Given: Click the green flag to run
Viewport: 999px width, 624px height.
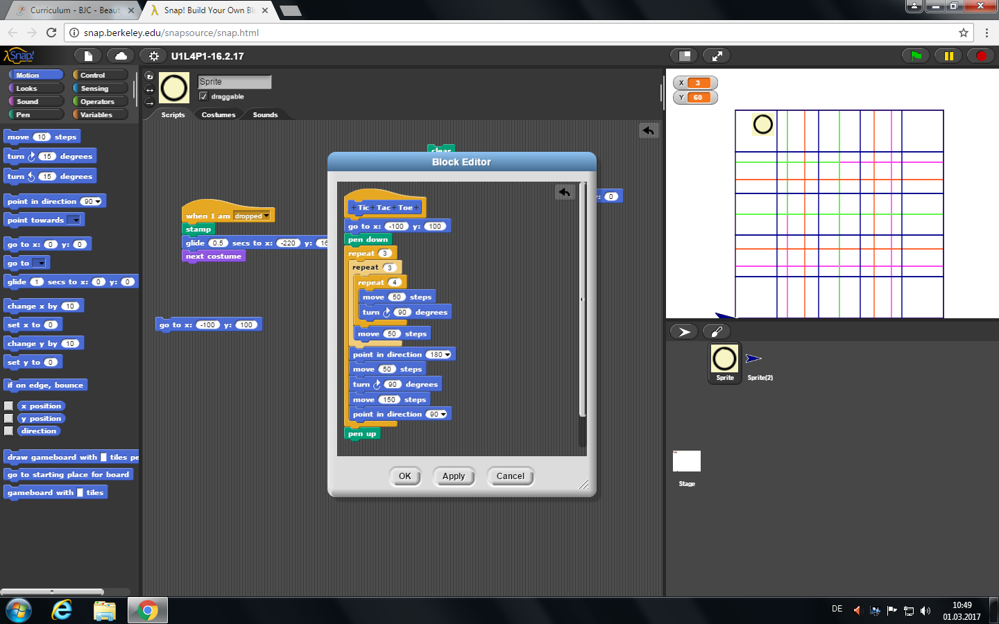Looking at the screenshot, I should [x=916, y=56].
